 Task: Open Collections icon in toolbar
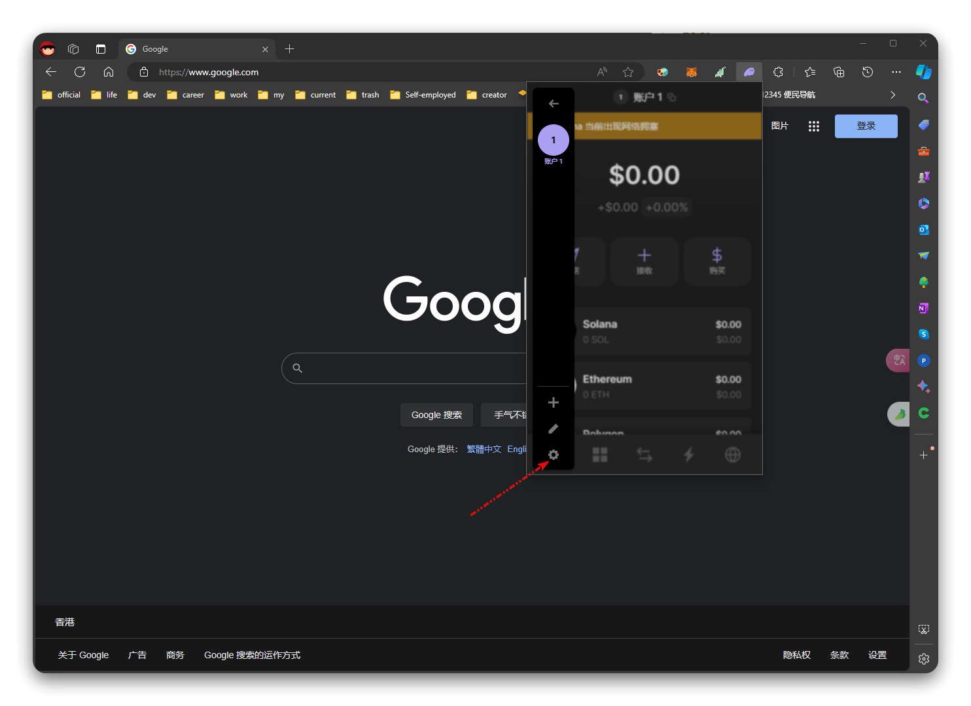[x=839, y=72]
